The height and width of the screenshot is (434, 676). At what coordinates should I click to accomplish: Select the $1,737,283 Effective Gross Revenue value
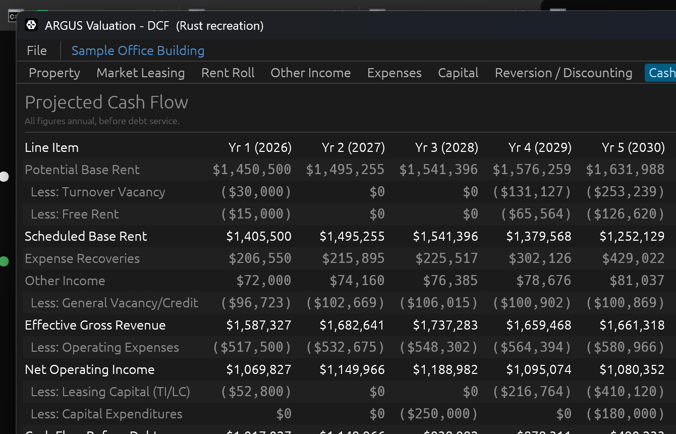(445, 325)
